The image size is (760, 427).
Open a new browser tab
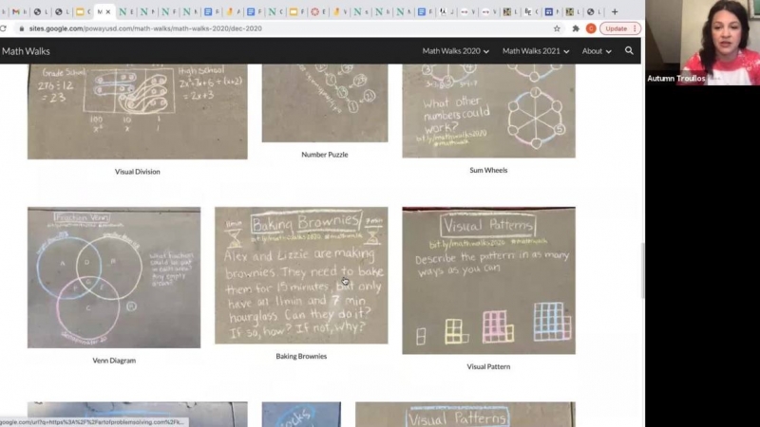[615, 12]
